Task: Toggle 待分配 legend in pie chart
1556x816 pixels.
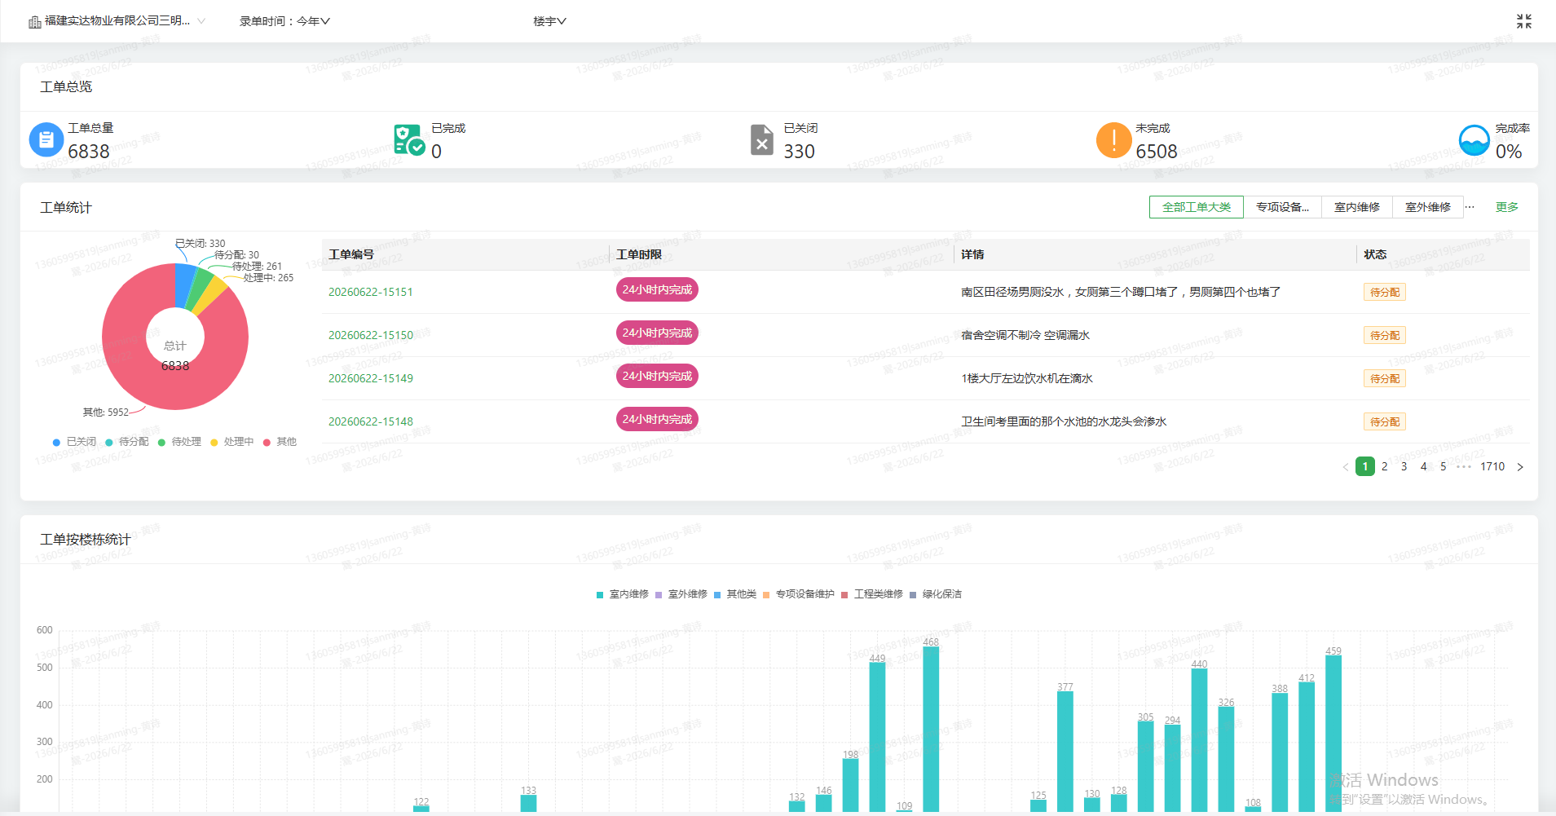Action: tap(127, 442)
